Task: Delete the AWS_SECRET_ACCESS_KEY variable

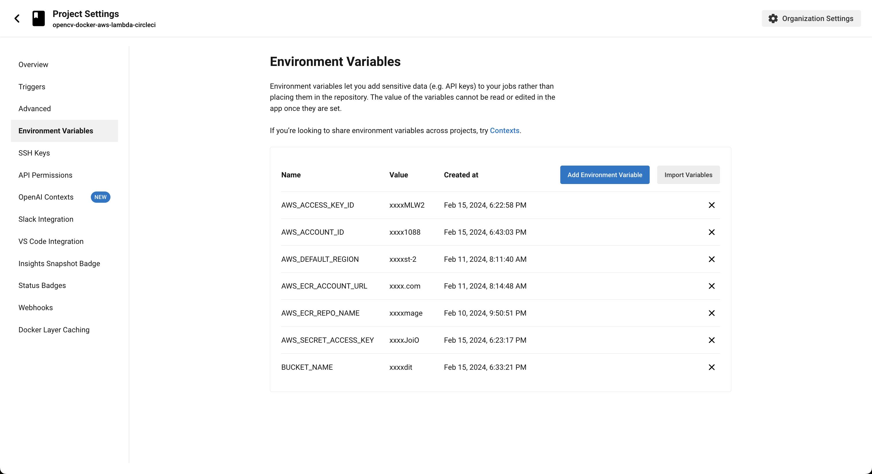Action: [x=712, y=340]
